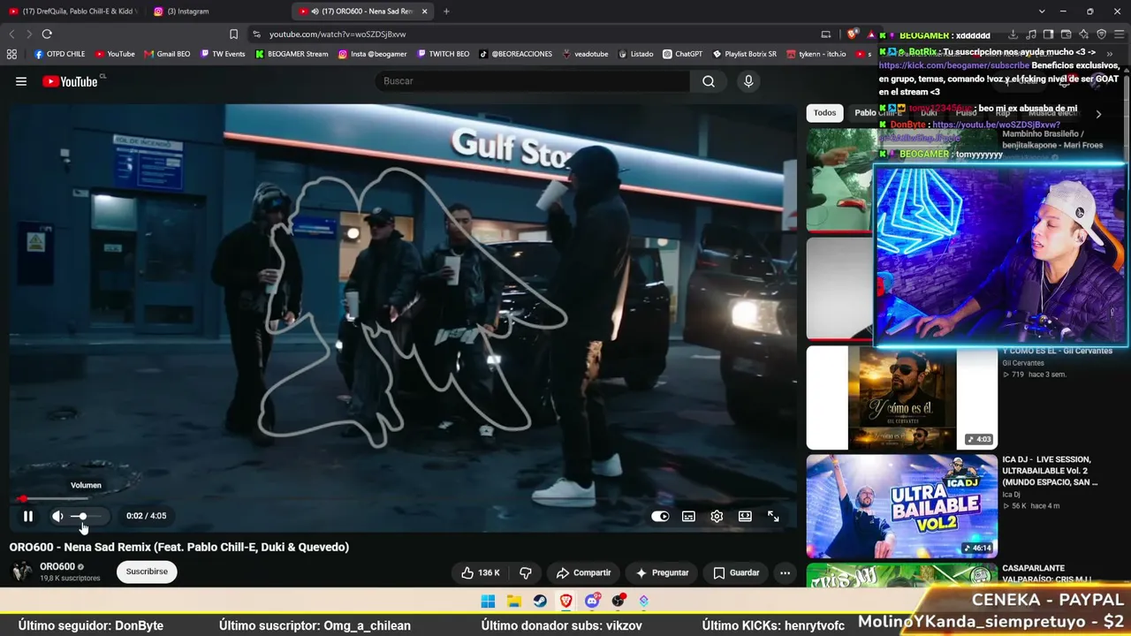The image size is (1131, 636).
Task: Open the Playlist Botrix SR bookmark
Action: pyautogui.click(x=744, y=54)
